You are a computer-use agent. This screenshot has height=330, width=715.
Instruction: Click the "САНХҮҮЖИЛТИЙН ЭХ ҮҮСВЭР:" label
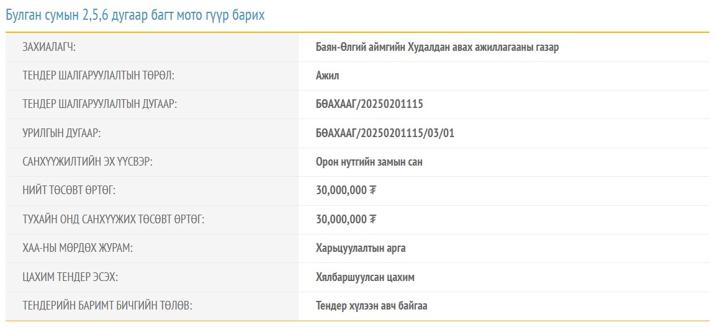(88, 162)
